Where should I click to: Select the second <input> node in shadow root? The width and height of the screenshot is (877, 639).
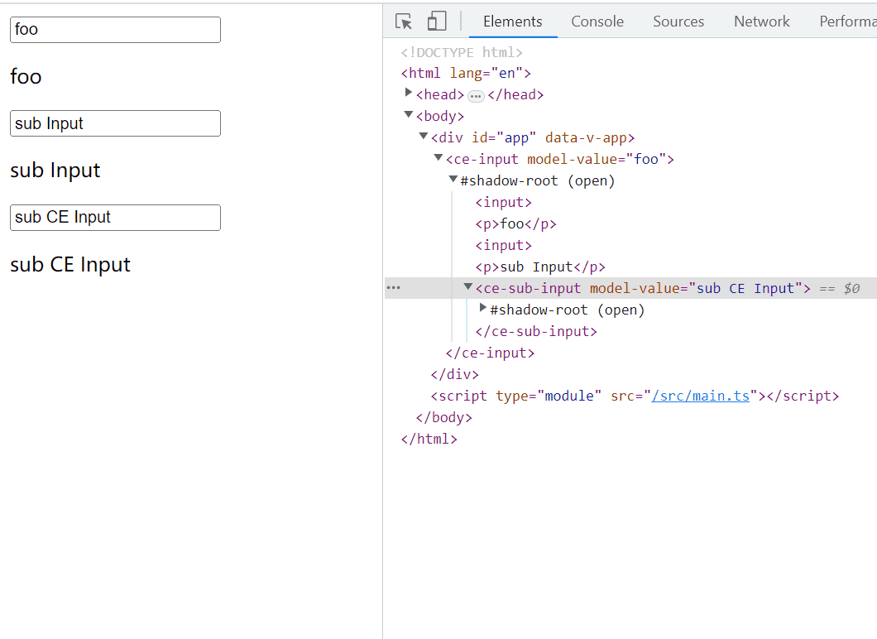[503, 246]
